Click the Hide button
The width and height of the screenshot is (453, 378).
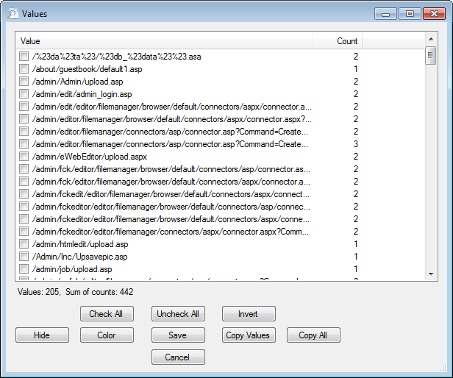pos(42,335)
